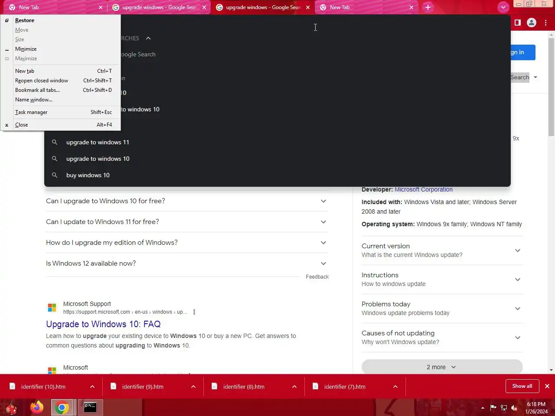Click the Google Sign in button

point(522,52)
